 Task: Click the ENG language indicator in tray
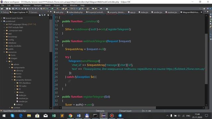click(x=188, y=116)
